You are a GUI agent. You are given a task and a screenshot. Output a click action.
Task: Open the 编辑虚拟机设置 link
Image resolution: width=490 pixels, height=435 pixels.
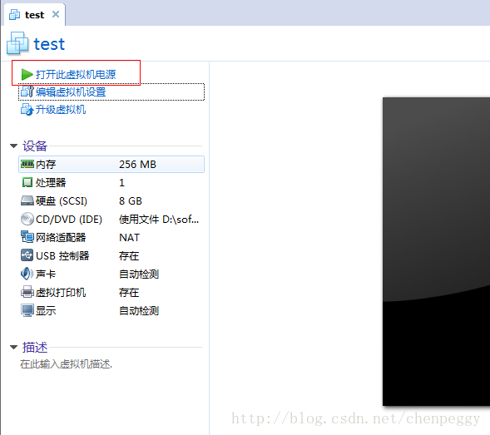[71, 91]
